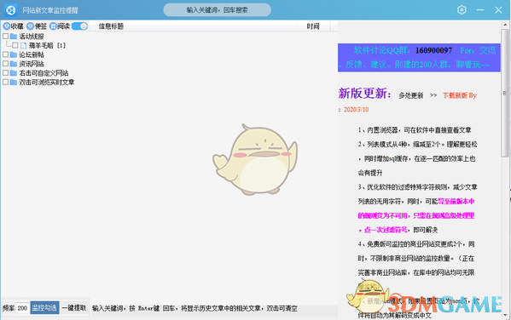Open the 便签 notes icon
This screenshot has width=511, height=320.
tap(31, 26)
